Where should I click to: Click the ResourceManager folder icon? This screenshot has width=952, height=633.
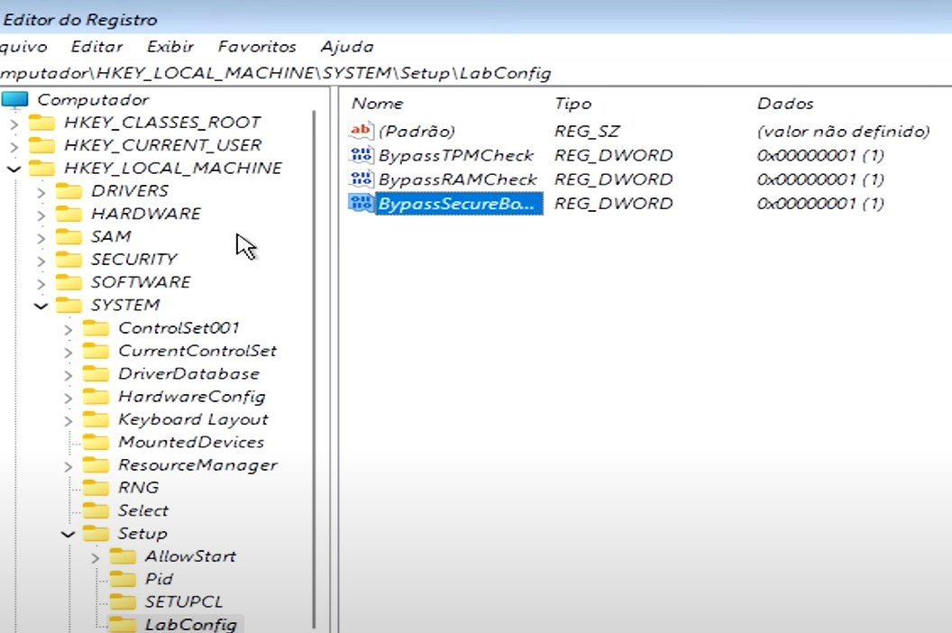[96, 464]
